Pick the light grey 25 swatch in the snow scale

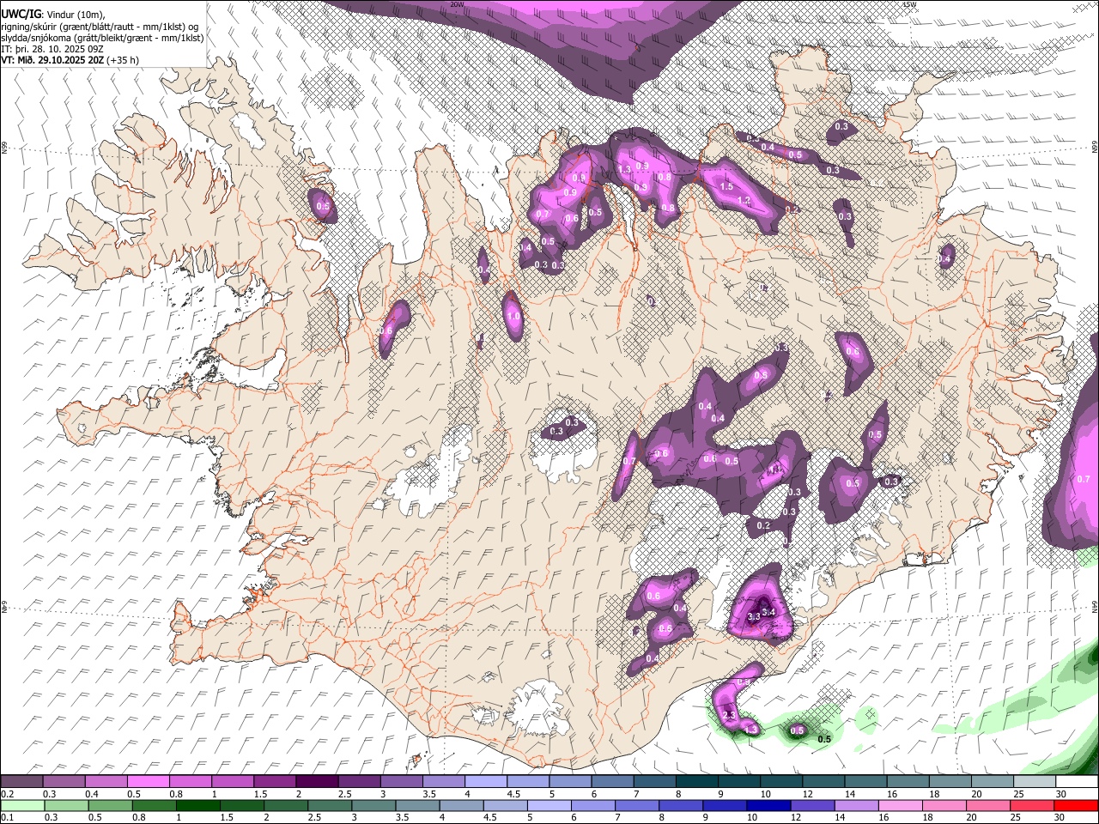click(x=1034, y=782)
